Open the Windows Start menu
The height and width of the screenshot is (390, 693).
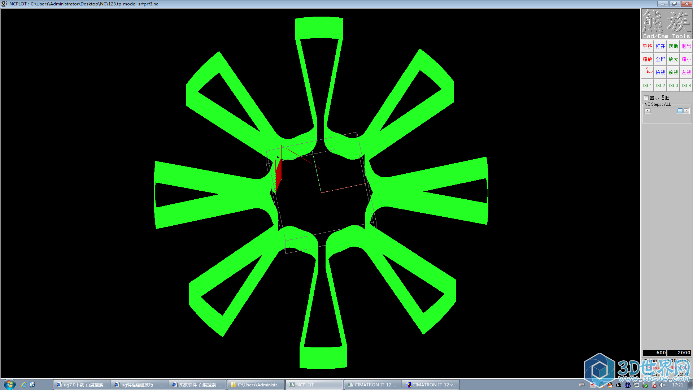[x=10, y=384]
